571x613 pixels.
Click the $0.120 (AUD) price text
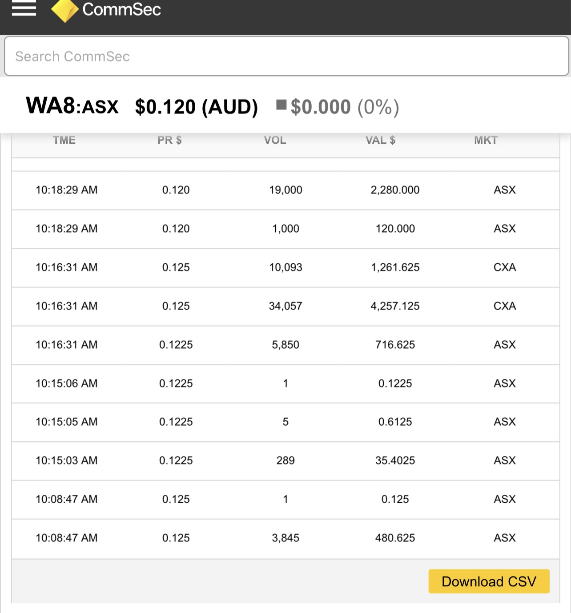point(197,107)
